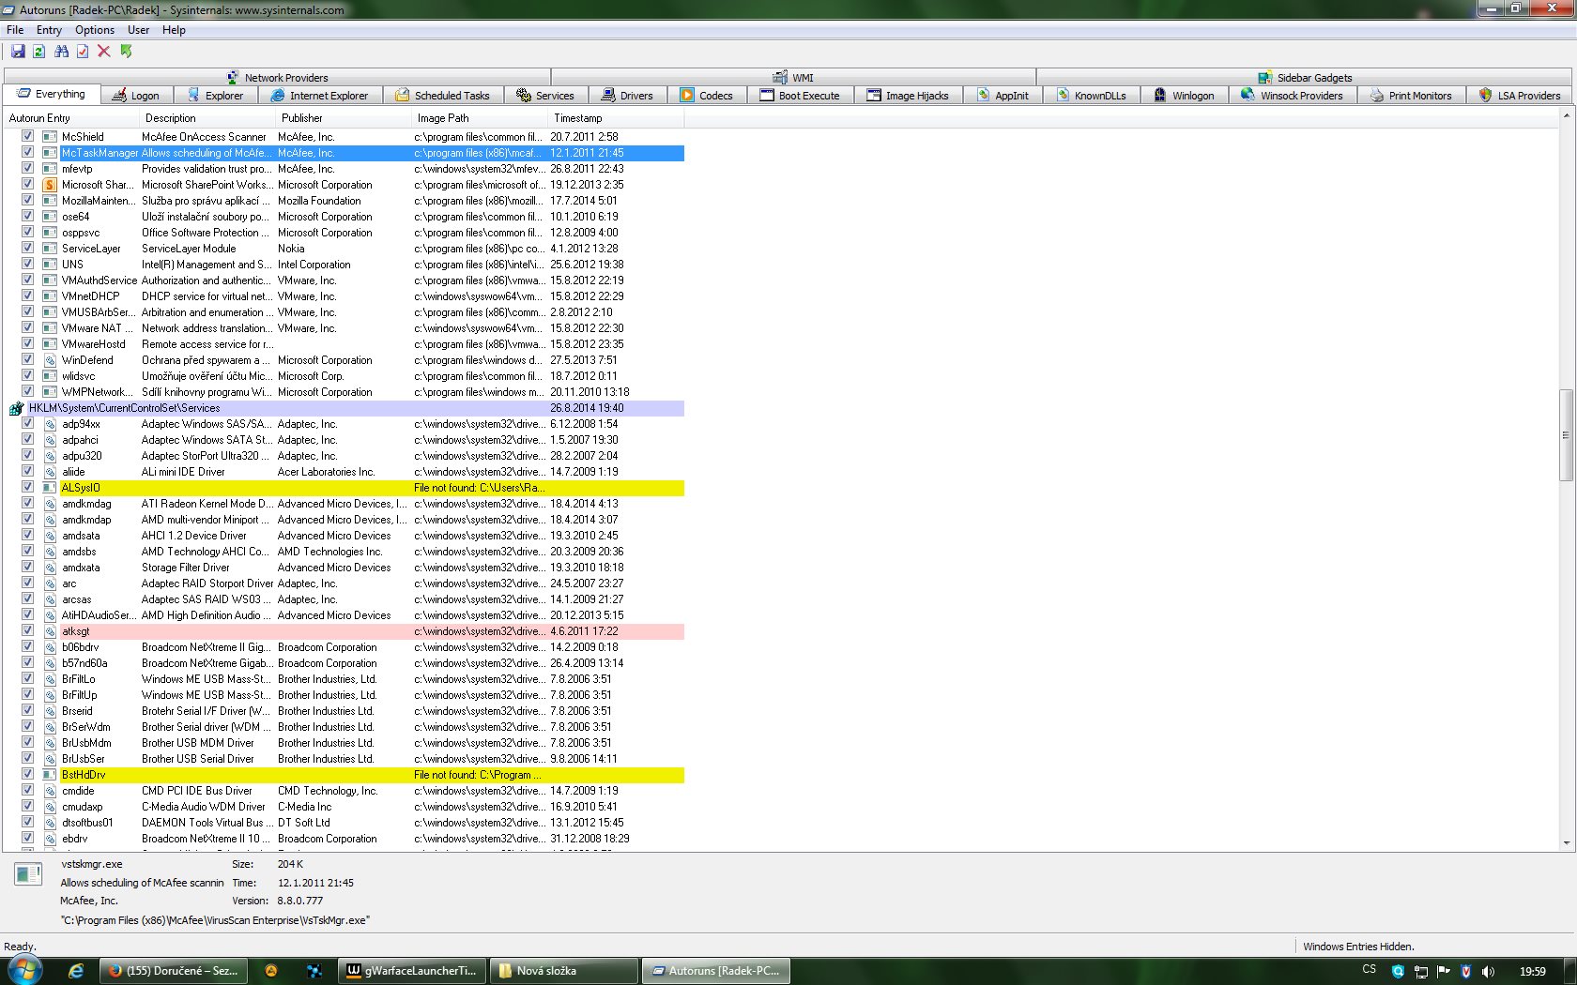Click the 'Windows Entries Hidden.' status text
Screen dimensions: 1577x985
tap(1358, 947)
